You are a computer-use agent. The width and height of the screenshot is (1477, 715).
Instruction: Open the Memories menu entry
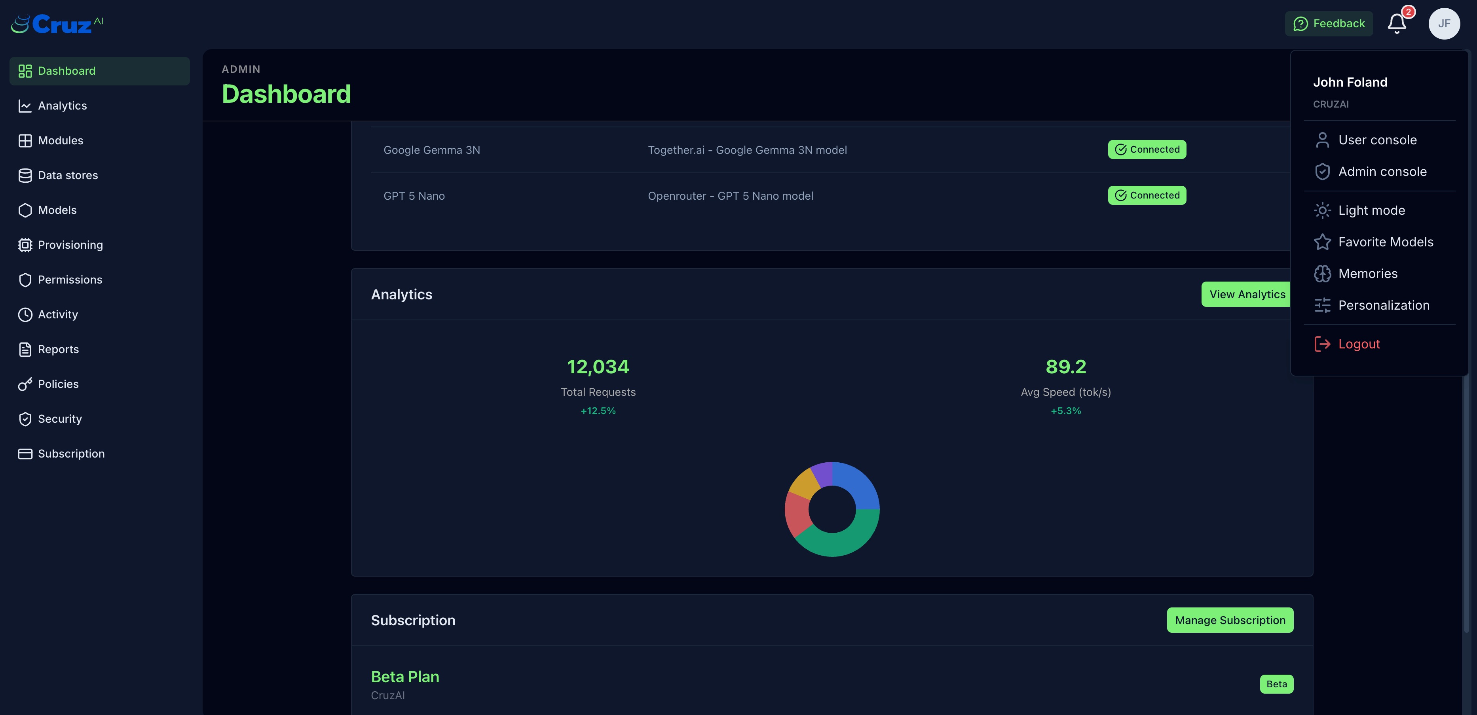[1368, 273]
